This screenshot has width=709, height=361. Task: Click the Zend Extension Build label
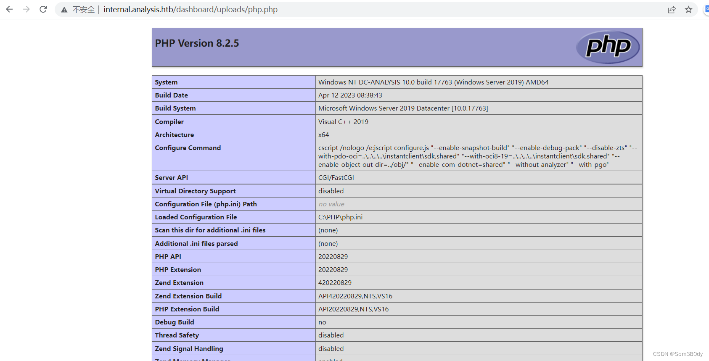(x=188, y=296)
